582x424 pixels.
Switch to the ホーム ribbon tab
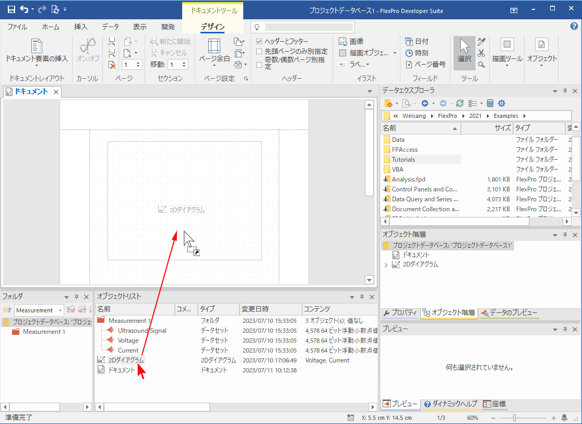(51, 27)
